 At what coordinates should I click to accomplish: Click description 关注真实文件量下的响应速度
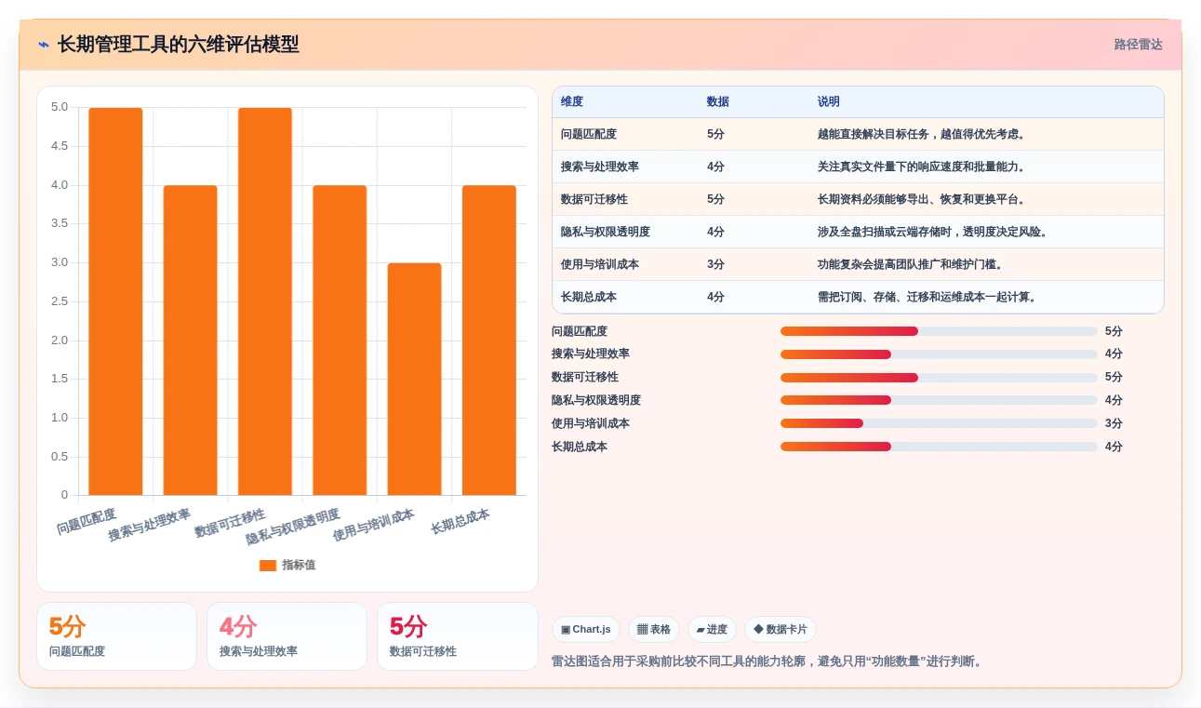coord(923,167)
